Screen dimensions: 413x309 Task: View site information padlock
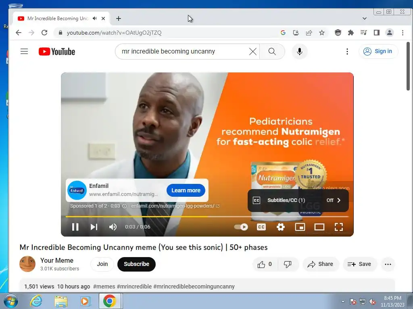pos(60,33)
